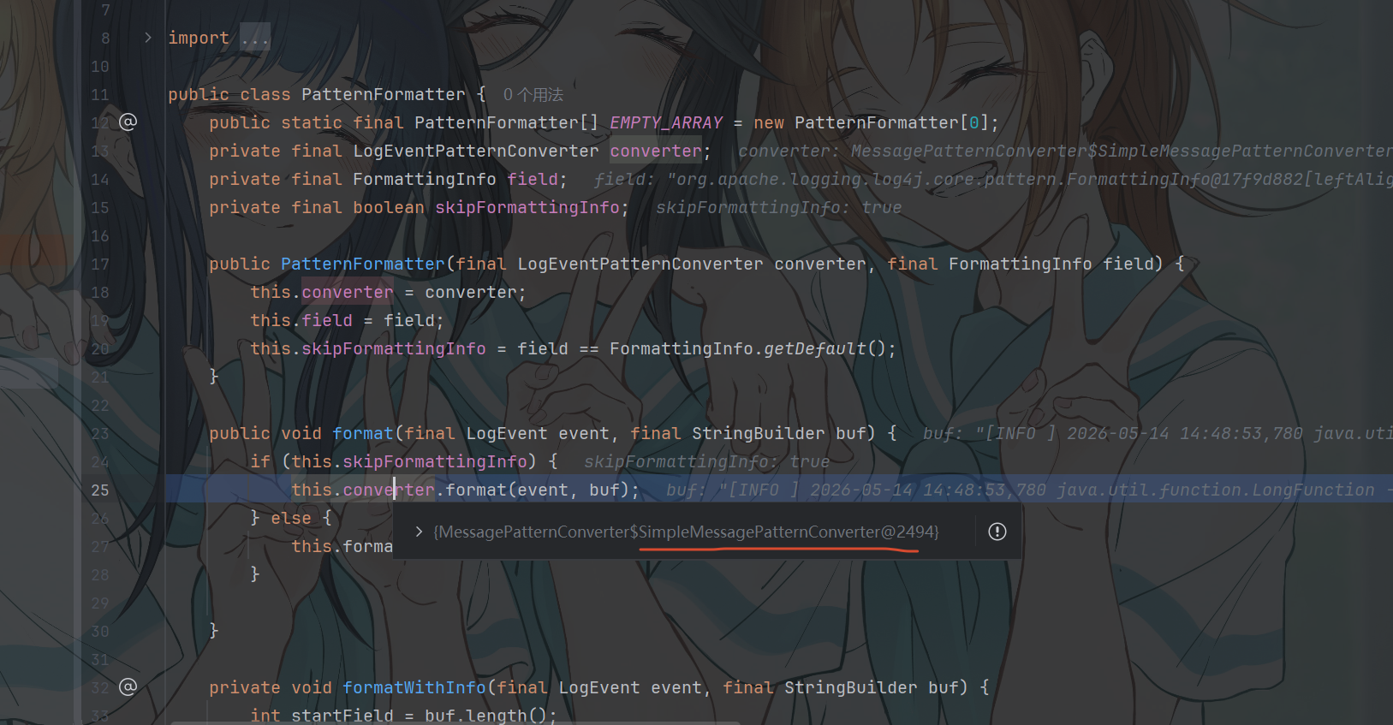Click the PatternFormatter class name
The width and height of the screenshot is (1393, 725).
pyautogui.click(x=383, y=94)
